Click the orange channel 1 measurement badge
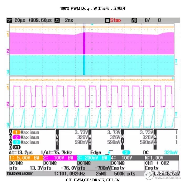The height and width of the screenshot is (182, 183). 16,132
